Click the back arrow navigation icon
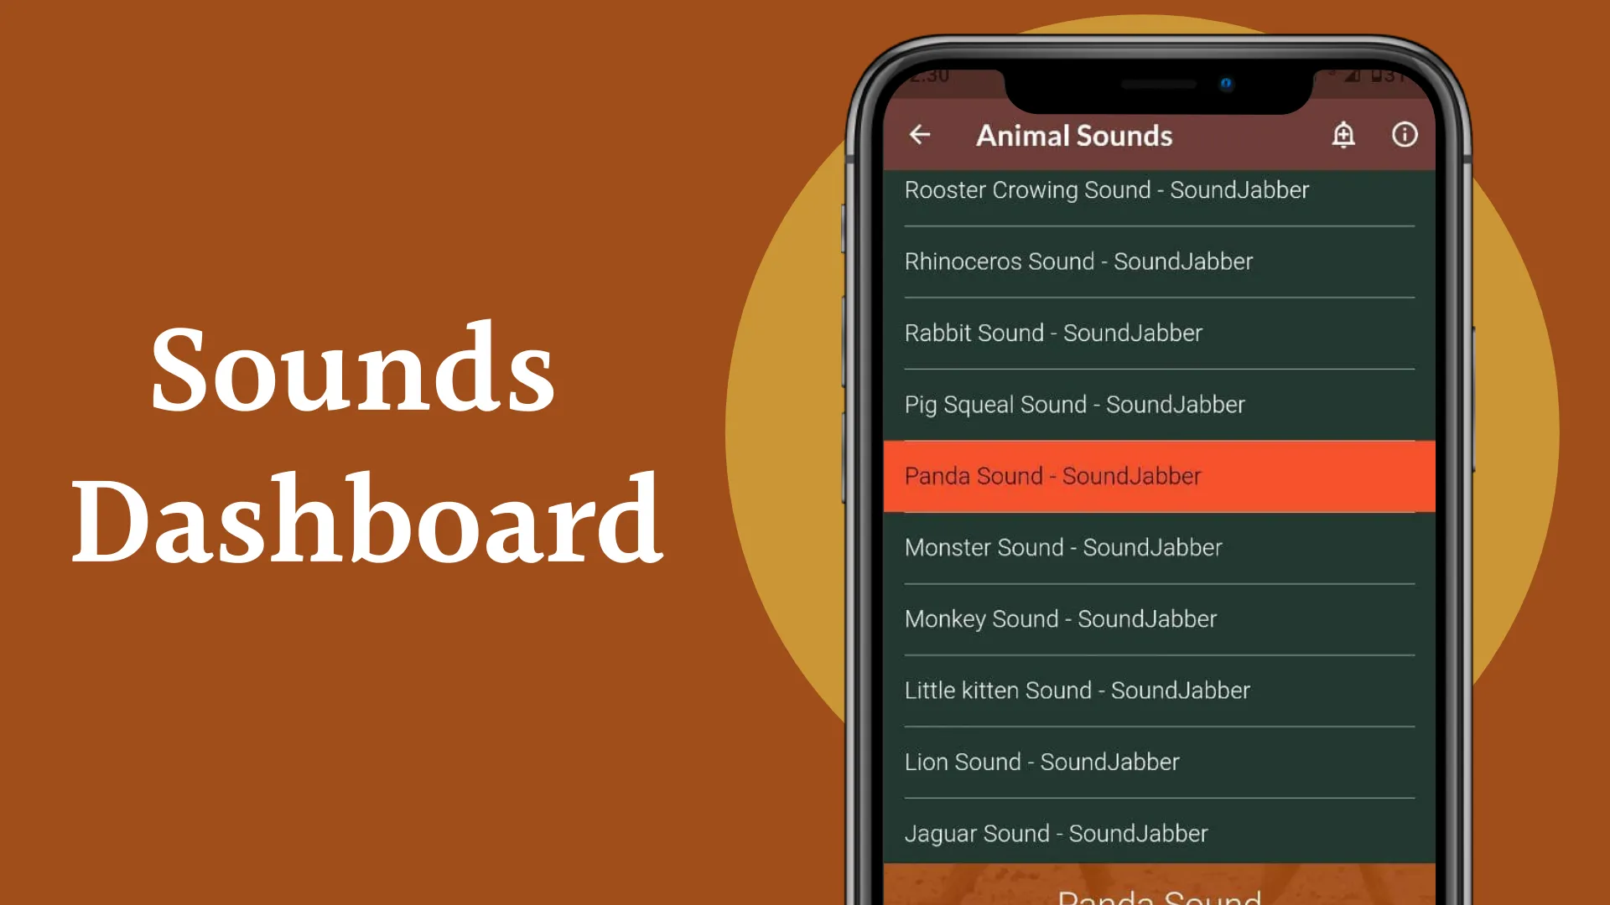 click(x=920, y=135)
